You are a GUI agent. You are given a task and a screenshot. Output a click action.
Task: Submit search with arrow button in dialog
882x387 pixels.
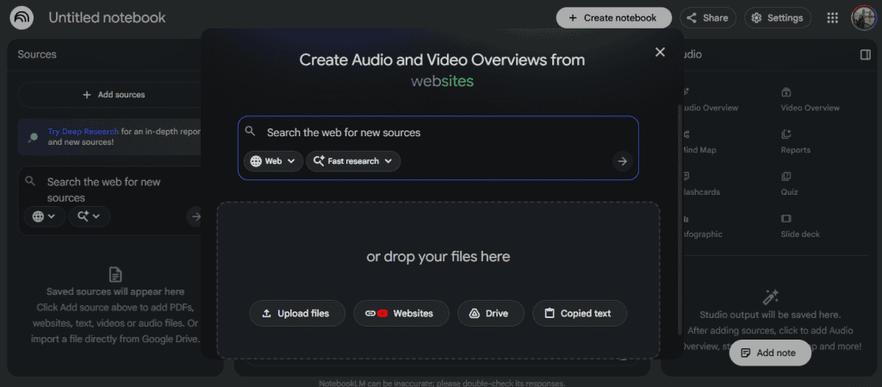622,161
